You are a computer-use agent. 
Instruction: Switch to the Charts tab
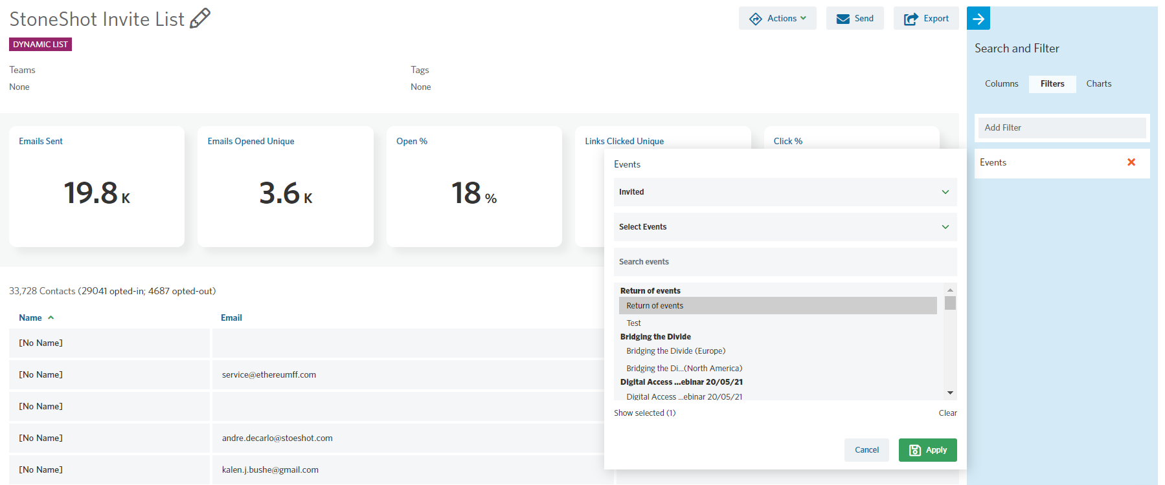tap(1099, 84)
